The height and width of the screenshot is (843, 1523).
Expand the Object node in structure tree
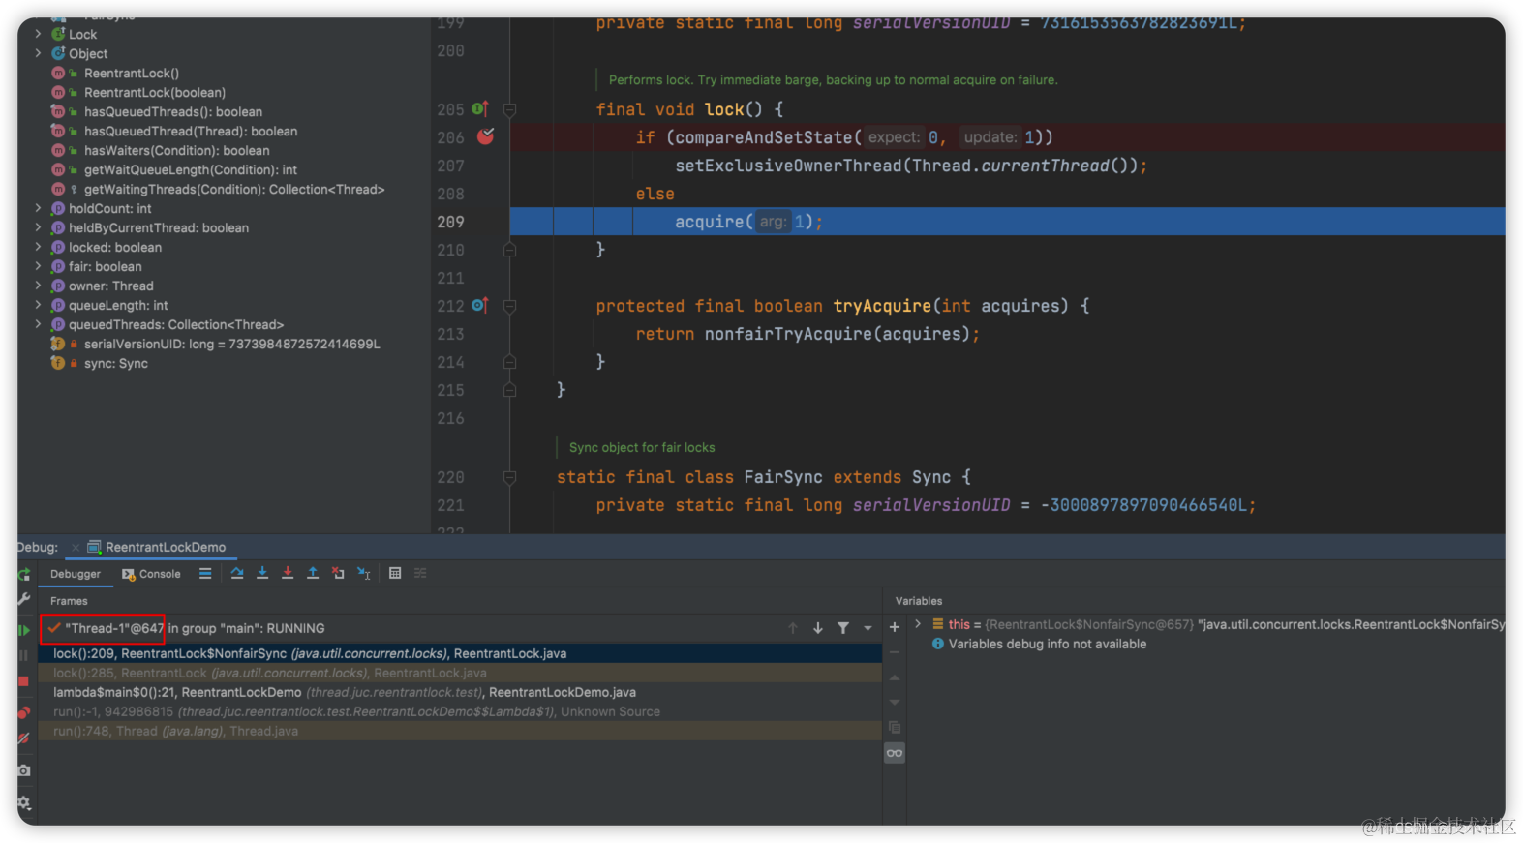[38, 53]
